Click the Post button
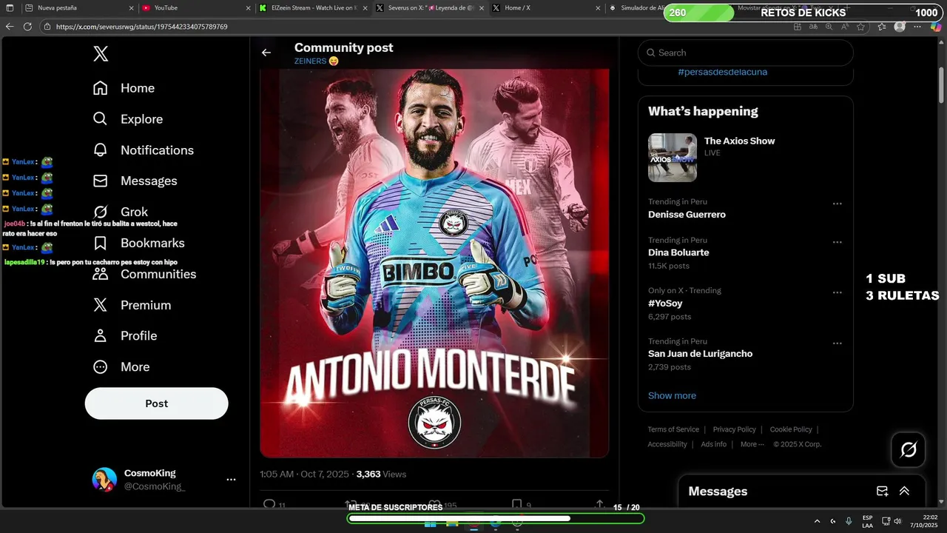The width and height of the screenshot is (947, 533). 156,403
